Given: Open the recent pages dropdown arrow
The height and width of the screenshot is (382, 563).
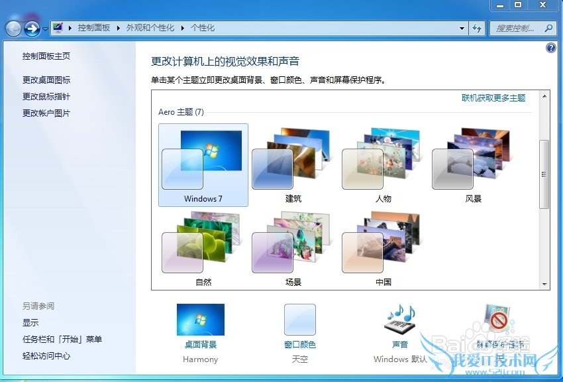Looking at the screenshot, I should pos(45,29).
